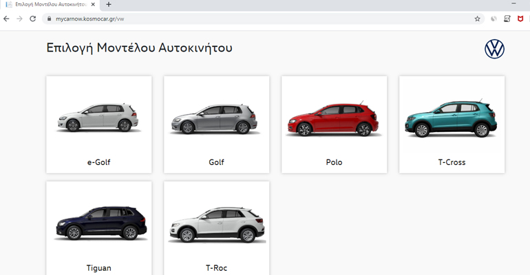This screenshot has width=530, height=275.
Task: Choose the silver Golf car image
Action: coord(216,118)
